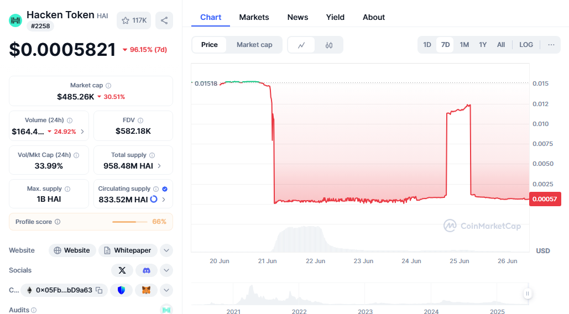This screenshot has height=314, width=569.
Task: Switch to candlestick chart view
Action: 329,45
